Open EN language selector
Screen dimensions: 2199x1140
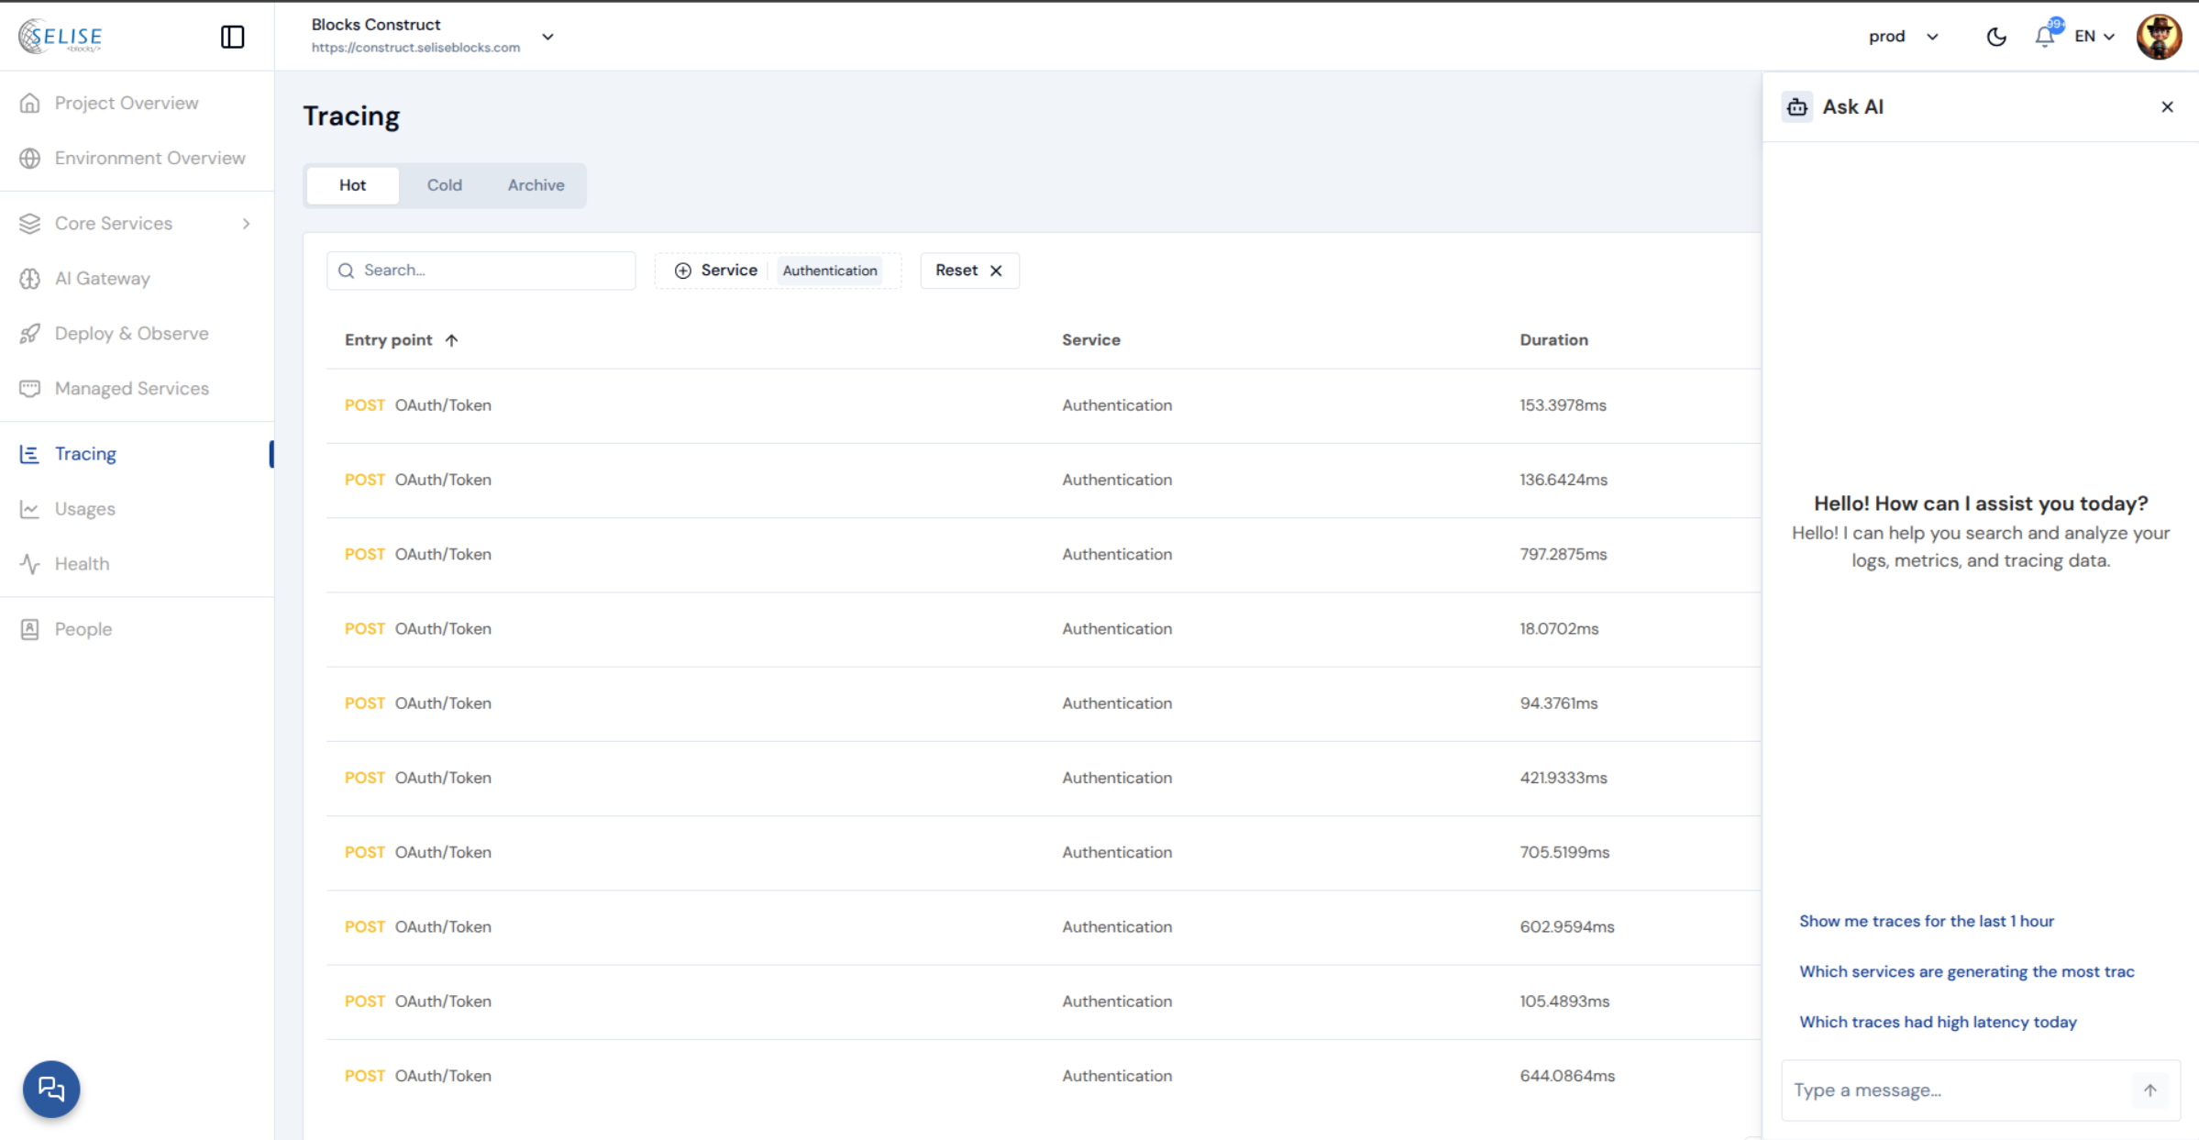2094,37
